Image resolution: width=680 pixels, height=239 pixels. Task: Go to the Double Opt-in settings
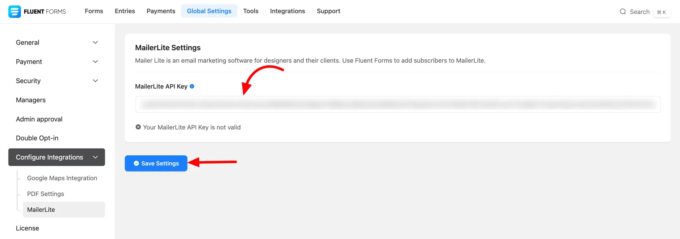coord(37,138)
